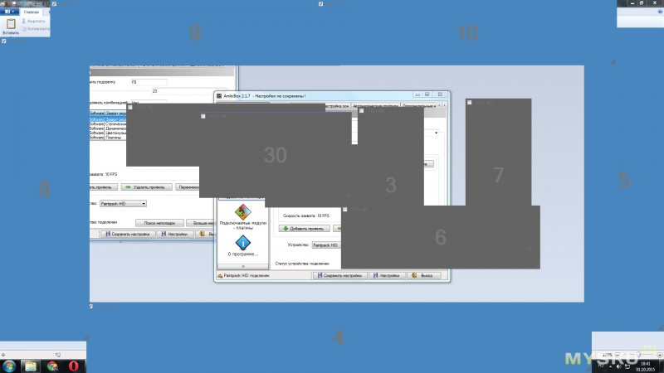Click the volume icon in system tray
This screenshot has height=373, width=664.
[x=619, y=366]
